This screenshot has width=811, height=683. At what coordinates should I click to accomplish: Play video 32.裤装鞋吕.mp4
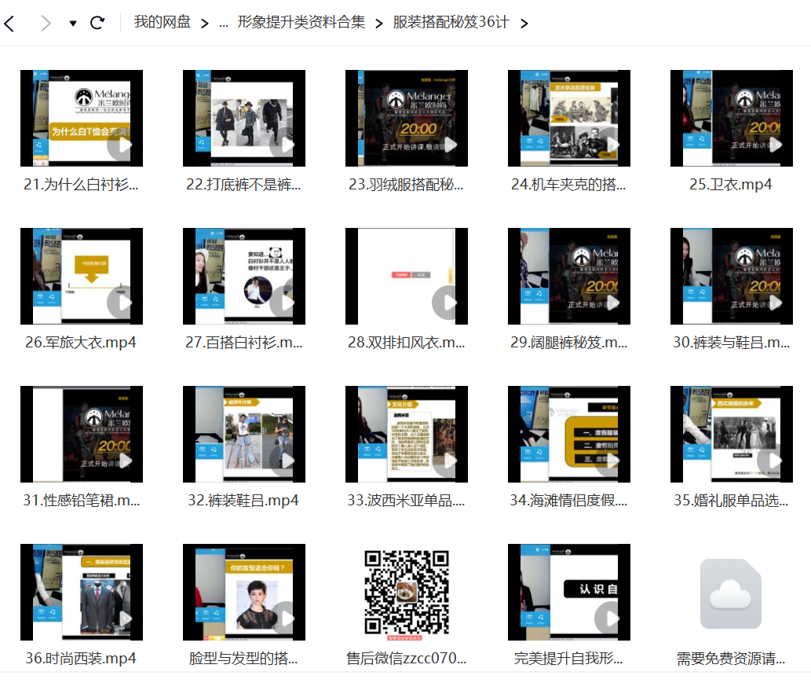point(244,434)
